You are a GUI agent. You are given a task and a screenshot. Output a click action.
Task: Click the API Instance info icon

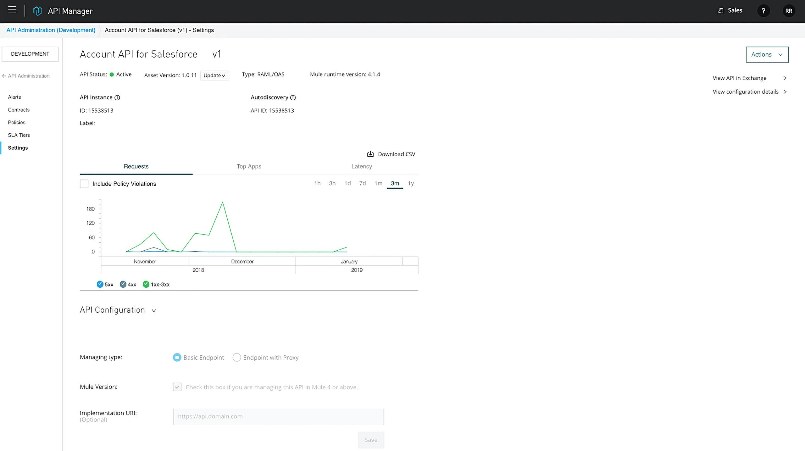[x=117, y=97]
